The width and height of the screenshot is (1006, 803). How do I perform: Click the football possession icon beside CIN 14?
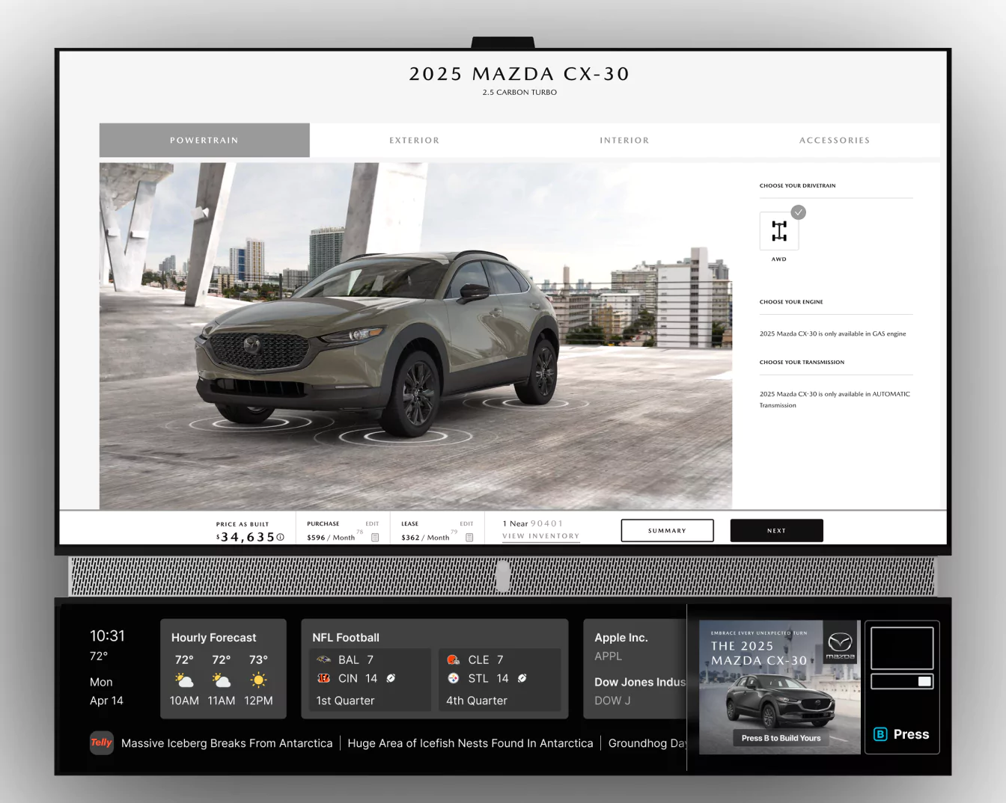[x=391, y=678]
